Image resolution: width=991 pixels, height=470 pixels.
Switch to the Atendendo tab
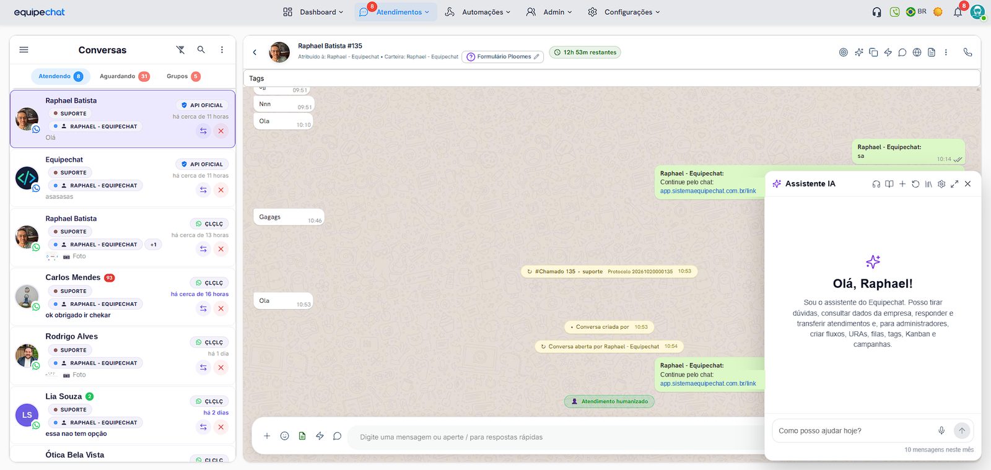click(60, 76)
